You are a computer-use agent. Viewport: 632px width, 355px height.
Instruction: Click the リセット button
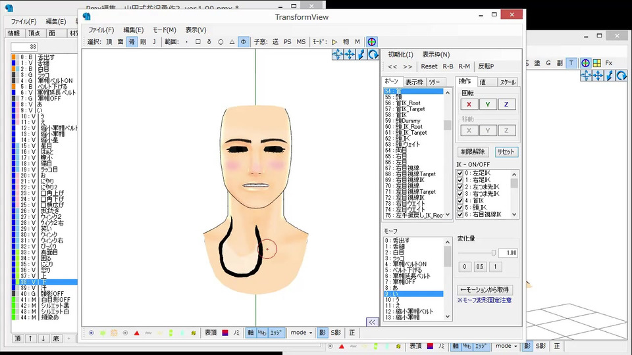coord(506,152)
